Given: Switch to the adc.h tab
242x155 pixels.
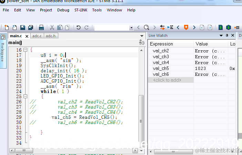Looking at the screenshot, I should tap(51, 36).
